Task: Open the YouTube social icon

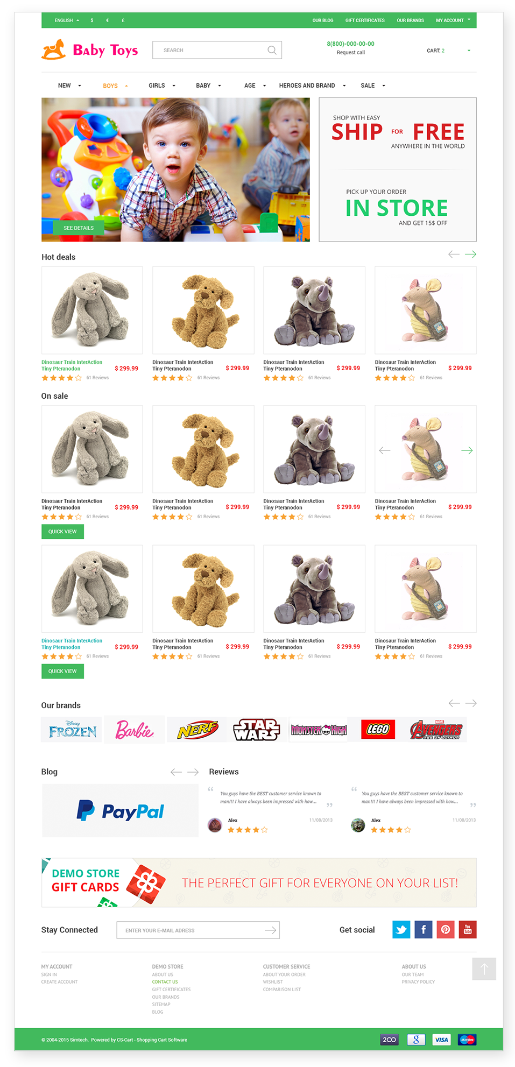Action: [x=468, y=929]
